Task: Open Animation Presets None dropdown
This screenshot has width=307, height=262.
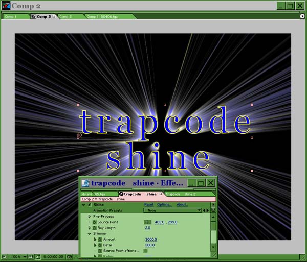Action: pyautogui.click(x=172, y=210)
